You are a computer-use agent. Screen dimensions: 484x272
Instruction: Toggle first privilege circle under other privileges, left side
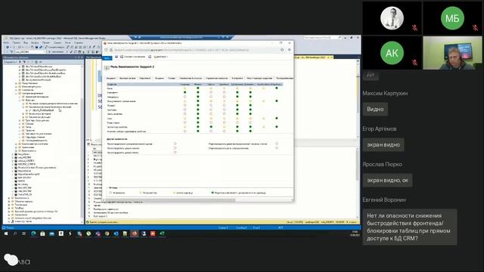coord(175,144)
